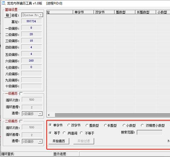This screenshot has width=170, height=157.
Task: Select the 整数型 radio button
Action: tap(92, 126)
